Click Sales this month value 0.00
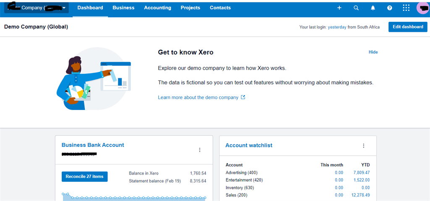The width and height of the screenshot is (430, 201). coord(339,195)
